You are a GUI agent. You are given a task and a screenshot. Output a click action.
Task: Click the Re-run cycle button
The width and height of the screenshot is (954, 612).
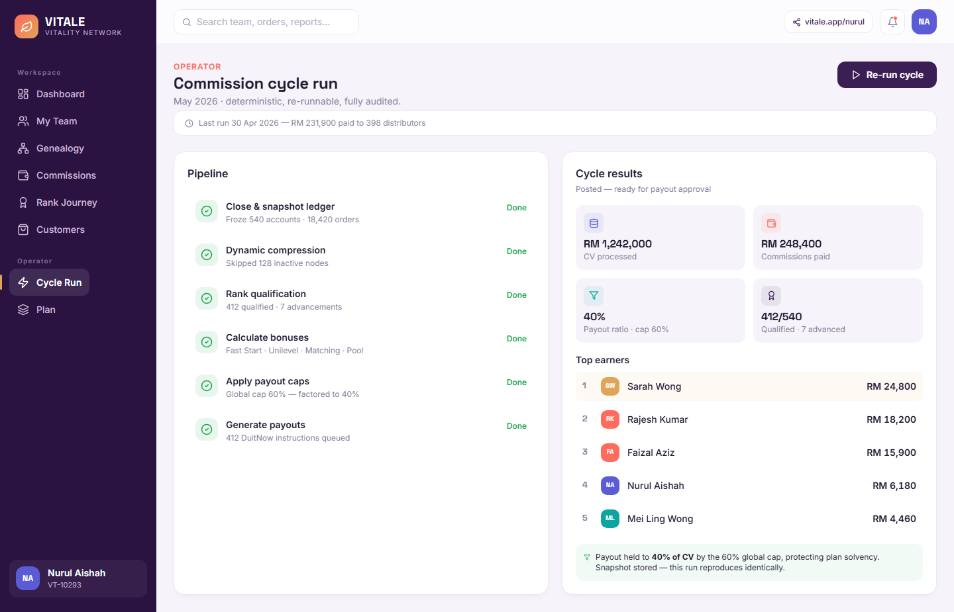(x=887, y=75)
